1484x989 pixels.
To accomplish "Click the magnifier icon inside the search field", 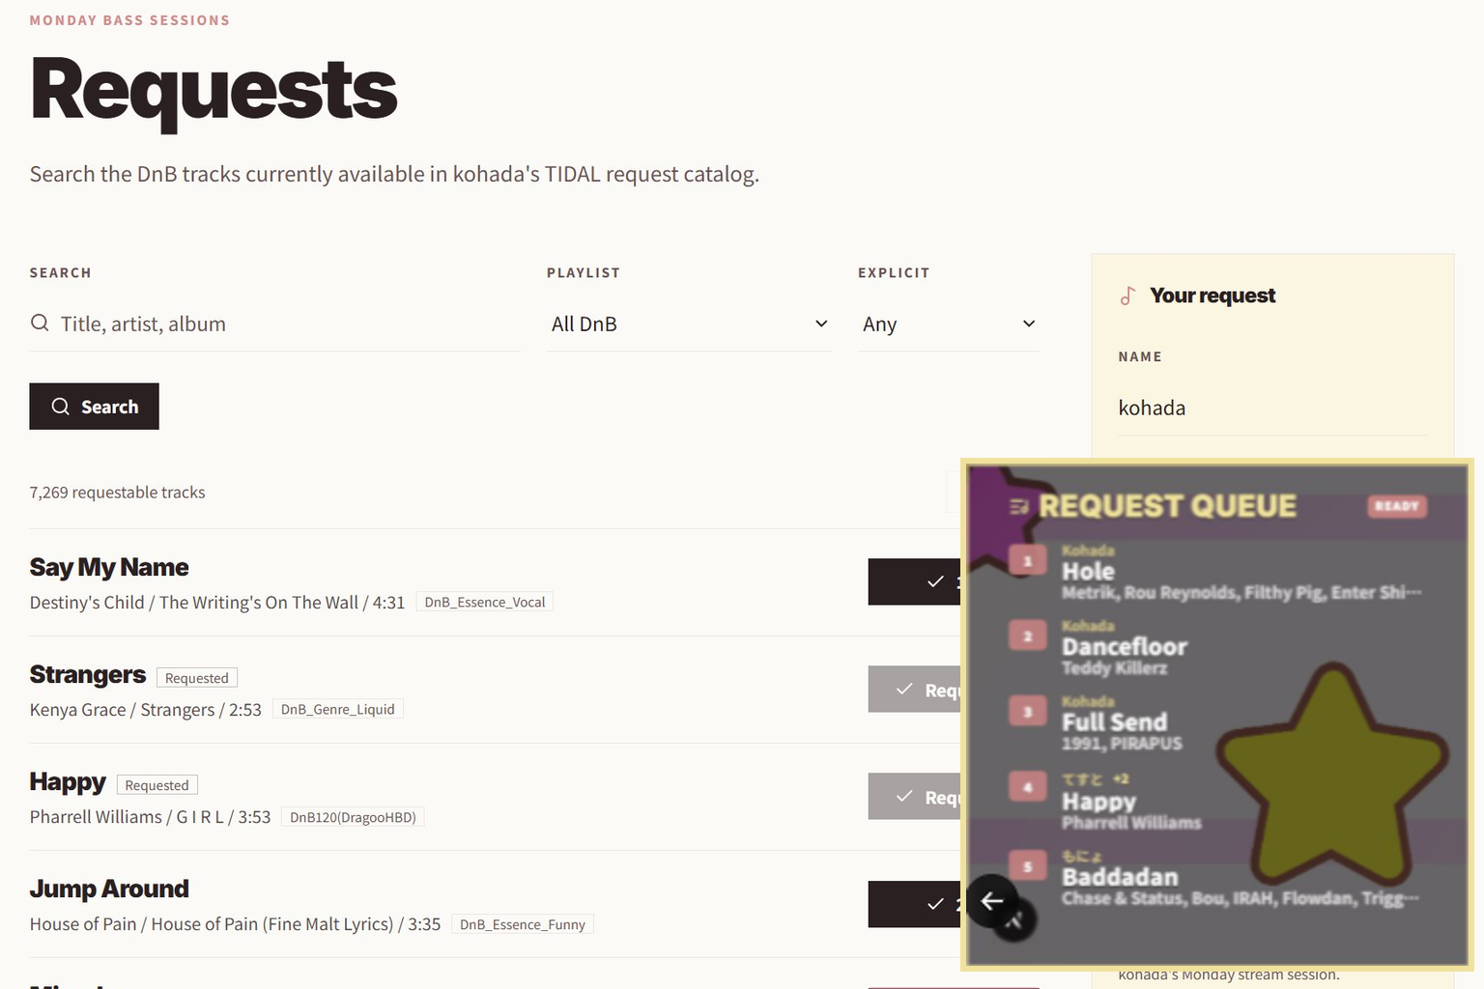I will point(40,323).
